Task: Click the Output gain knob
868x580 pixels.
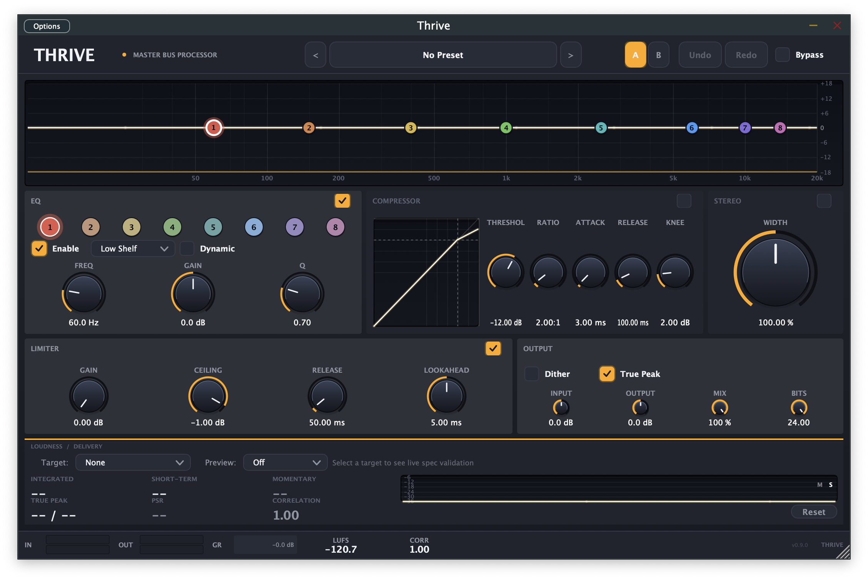Action: click(x=640, y=408)
